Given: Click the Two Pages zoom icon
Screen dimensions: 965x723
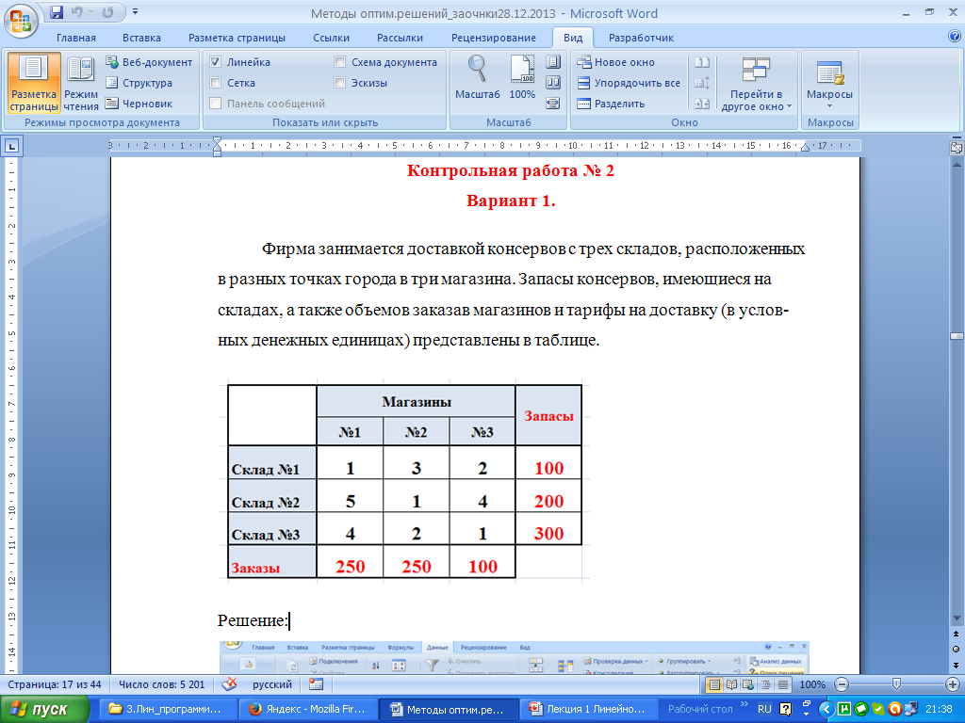Looking at the screenshot, I should pyautogui.click(x=553, y=83).
